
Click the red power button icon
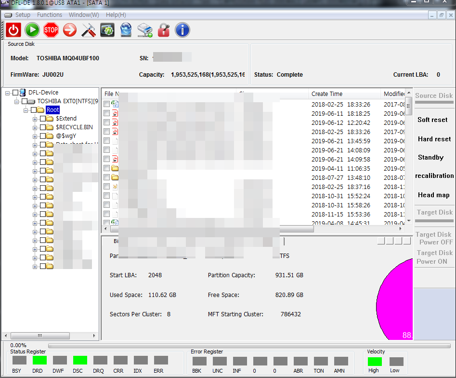tap(13, 30)
